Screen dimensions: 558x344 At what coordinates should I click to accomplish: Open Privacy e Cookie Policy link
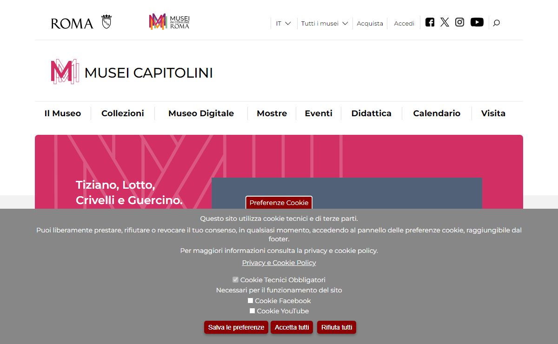pos(279,263)
